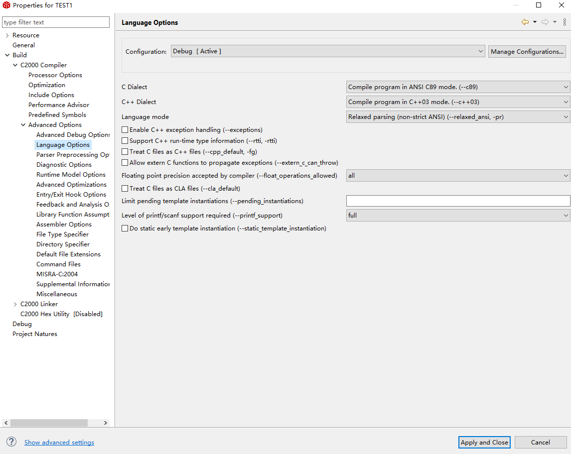Open the back history dropdown arrow
The height and width of the screenshot is (454, 571).
pyautogui.click(x=535, y=22)
